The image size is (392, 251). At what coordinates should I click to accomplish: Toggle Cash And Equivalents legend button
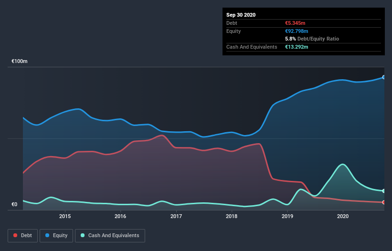110,236
